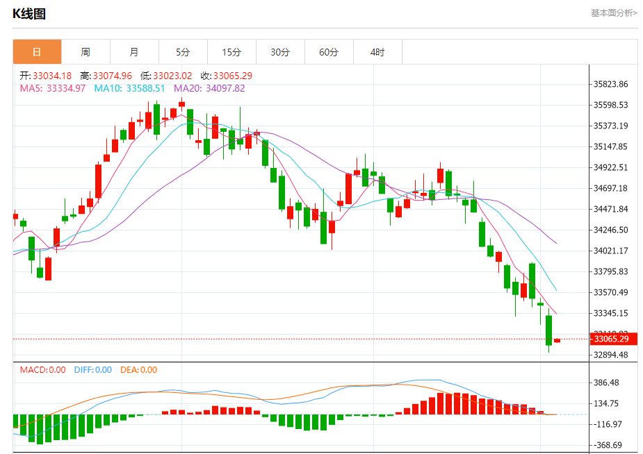Click the MA10: 33588.51 label
Screen dimensions: 643x454
129,88
